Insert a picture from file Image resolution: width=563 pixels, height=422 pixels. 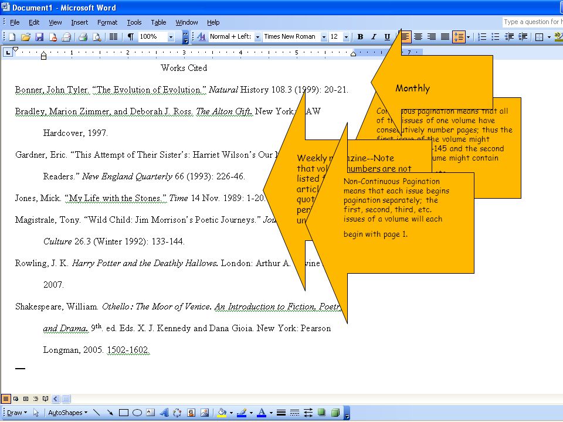[x=205, y=413]
